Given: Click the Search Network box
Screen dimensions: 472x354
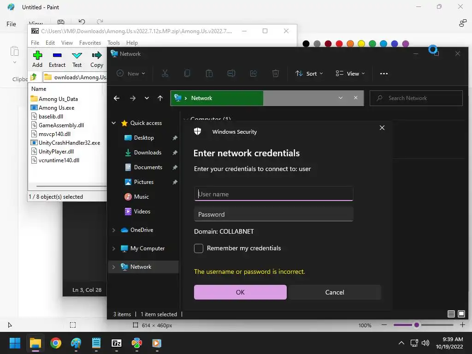Looking at the screenshot, I should 416,98.
